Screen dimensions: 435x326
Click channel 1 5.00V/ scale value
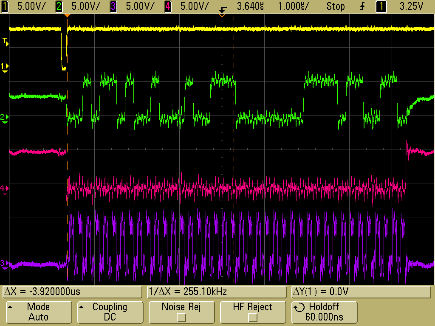pyautogui.click(x=31, y=6)
